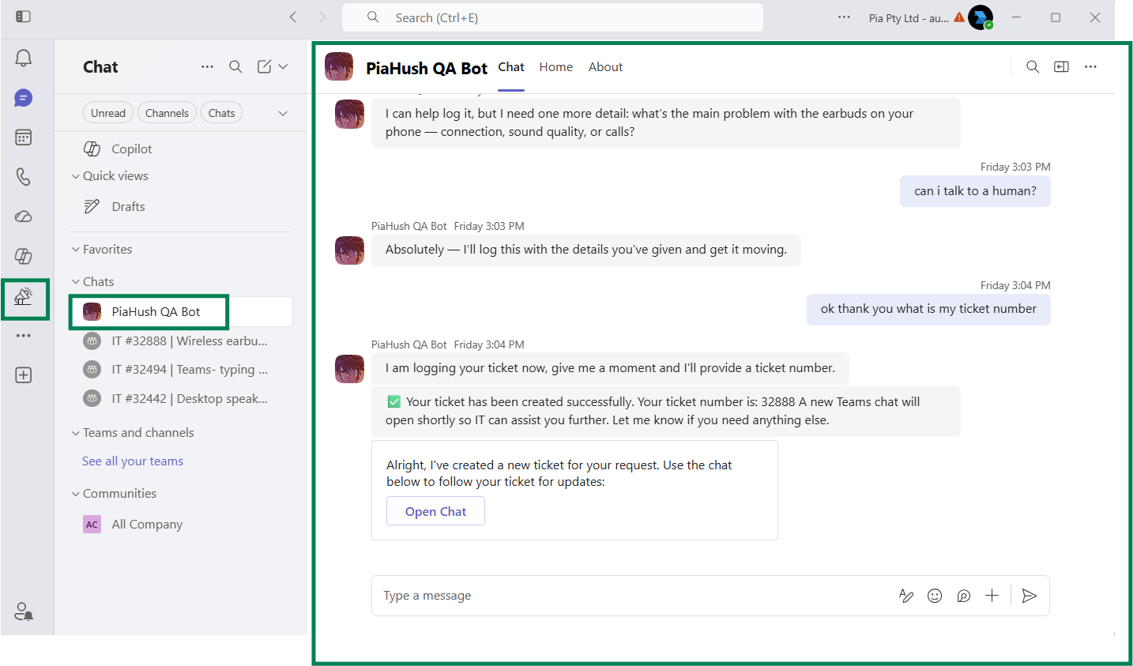Click Find in chat magnifier icon

pyautogui.click(x=1033, y=67)
